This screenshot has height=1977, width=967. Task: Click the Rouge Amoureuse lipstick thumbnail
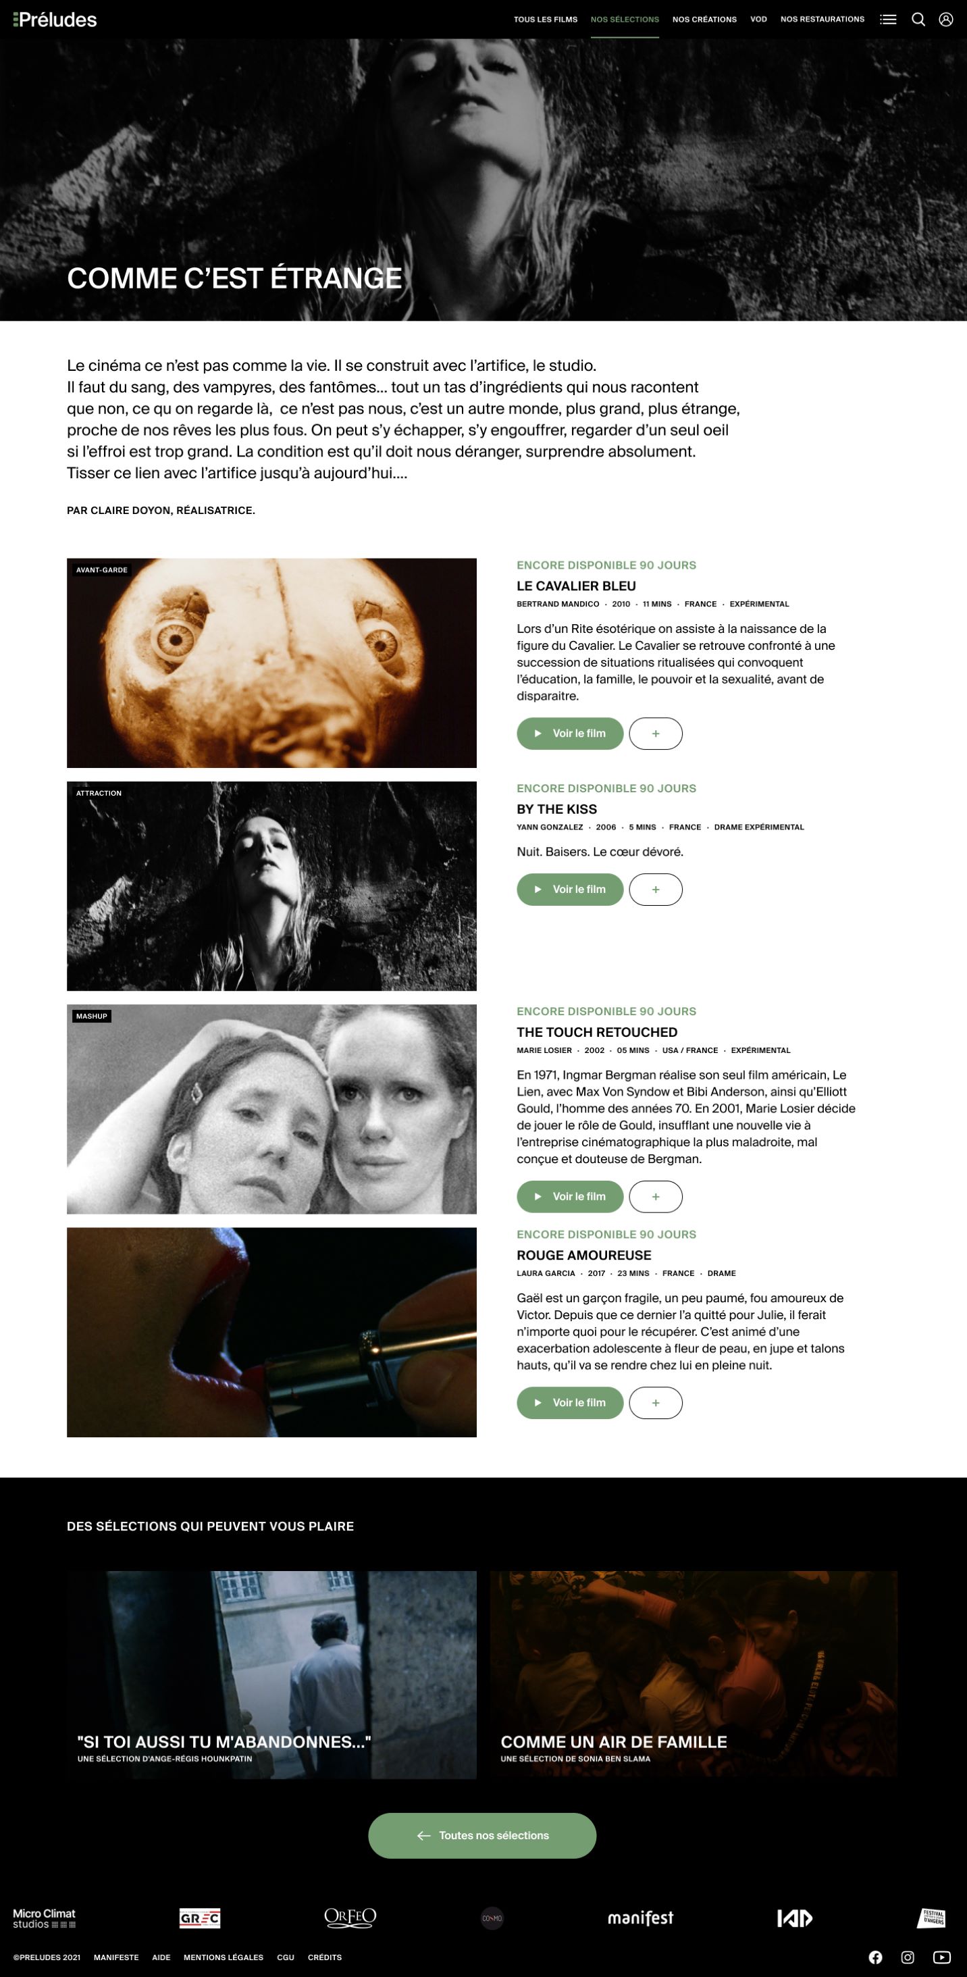tap(271, 1333)
